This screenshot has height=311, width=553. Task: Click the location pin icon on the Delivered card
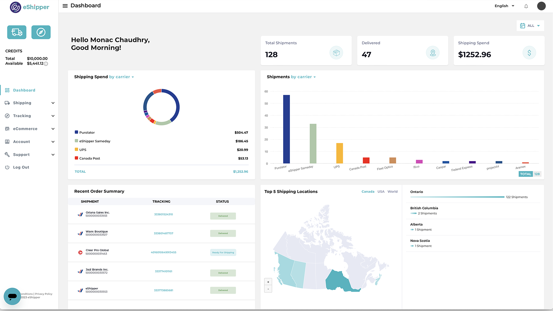[432, 53]
